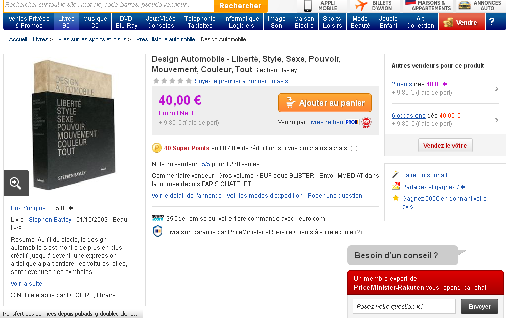The height and width of the screenshot is (318, 509).
Task: Expand the 2 neufs sellers arrow
Action: [x=497, y=89]
